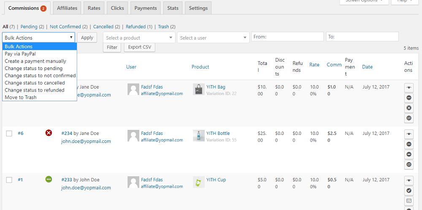Image resolution: width=422 pixels, height=210 pixels.
Task: Select 'Move to Trash' bulk action option
Action: click(21, 97)
